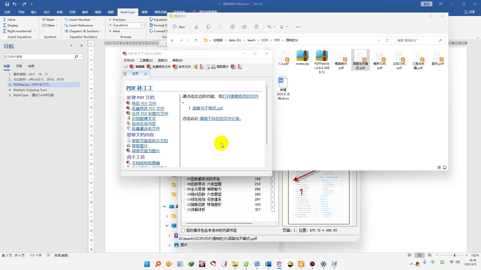Go up one folder level in File Explorer
This screenshot has width=481, height=270.
point(196,40)
